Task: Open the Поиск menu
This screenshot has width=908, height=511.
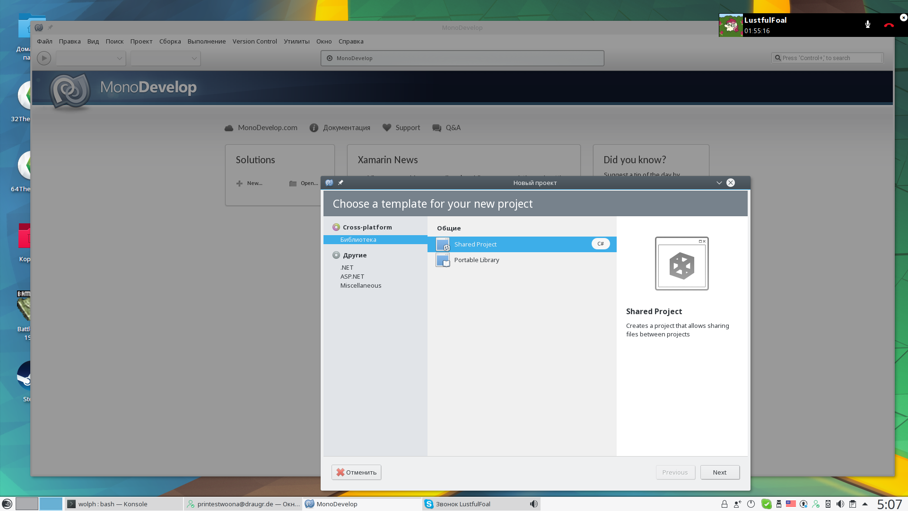Action: click(114, 41)
